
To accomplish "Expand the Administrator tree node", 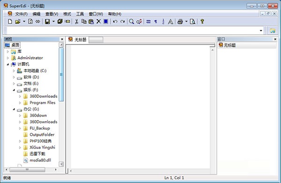I will (x=7, y=58).
